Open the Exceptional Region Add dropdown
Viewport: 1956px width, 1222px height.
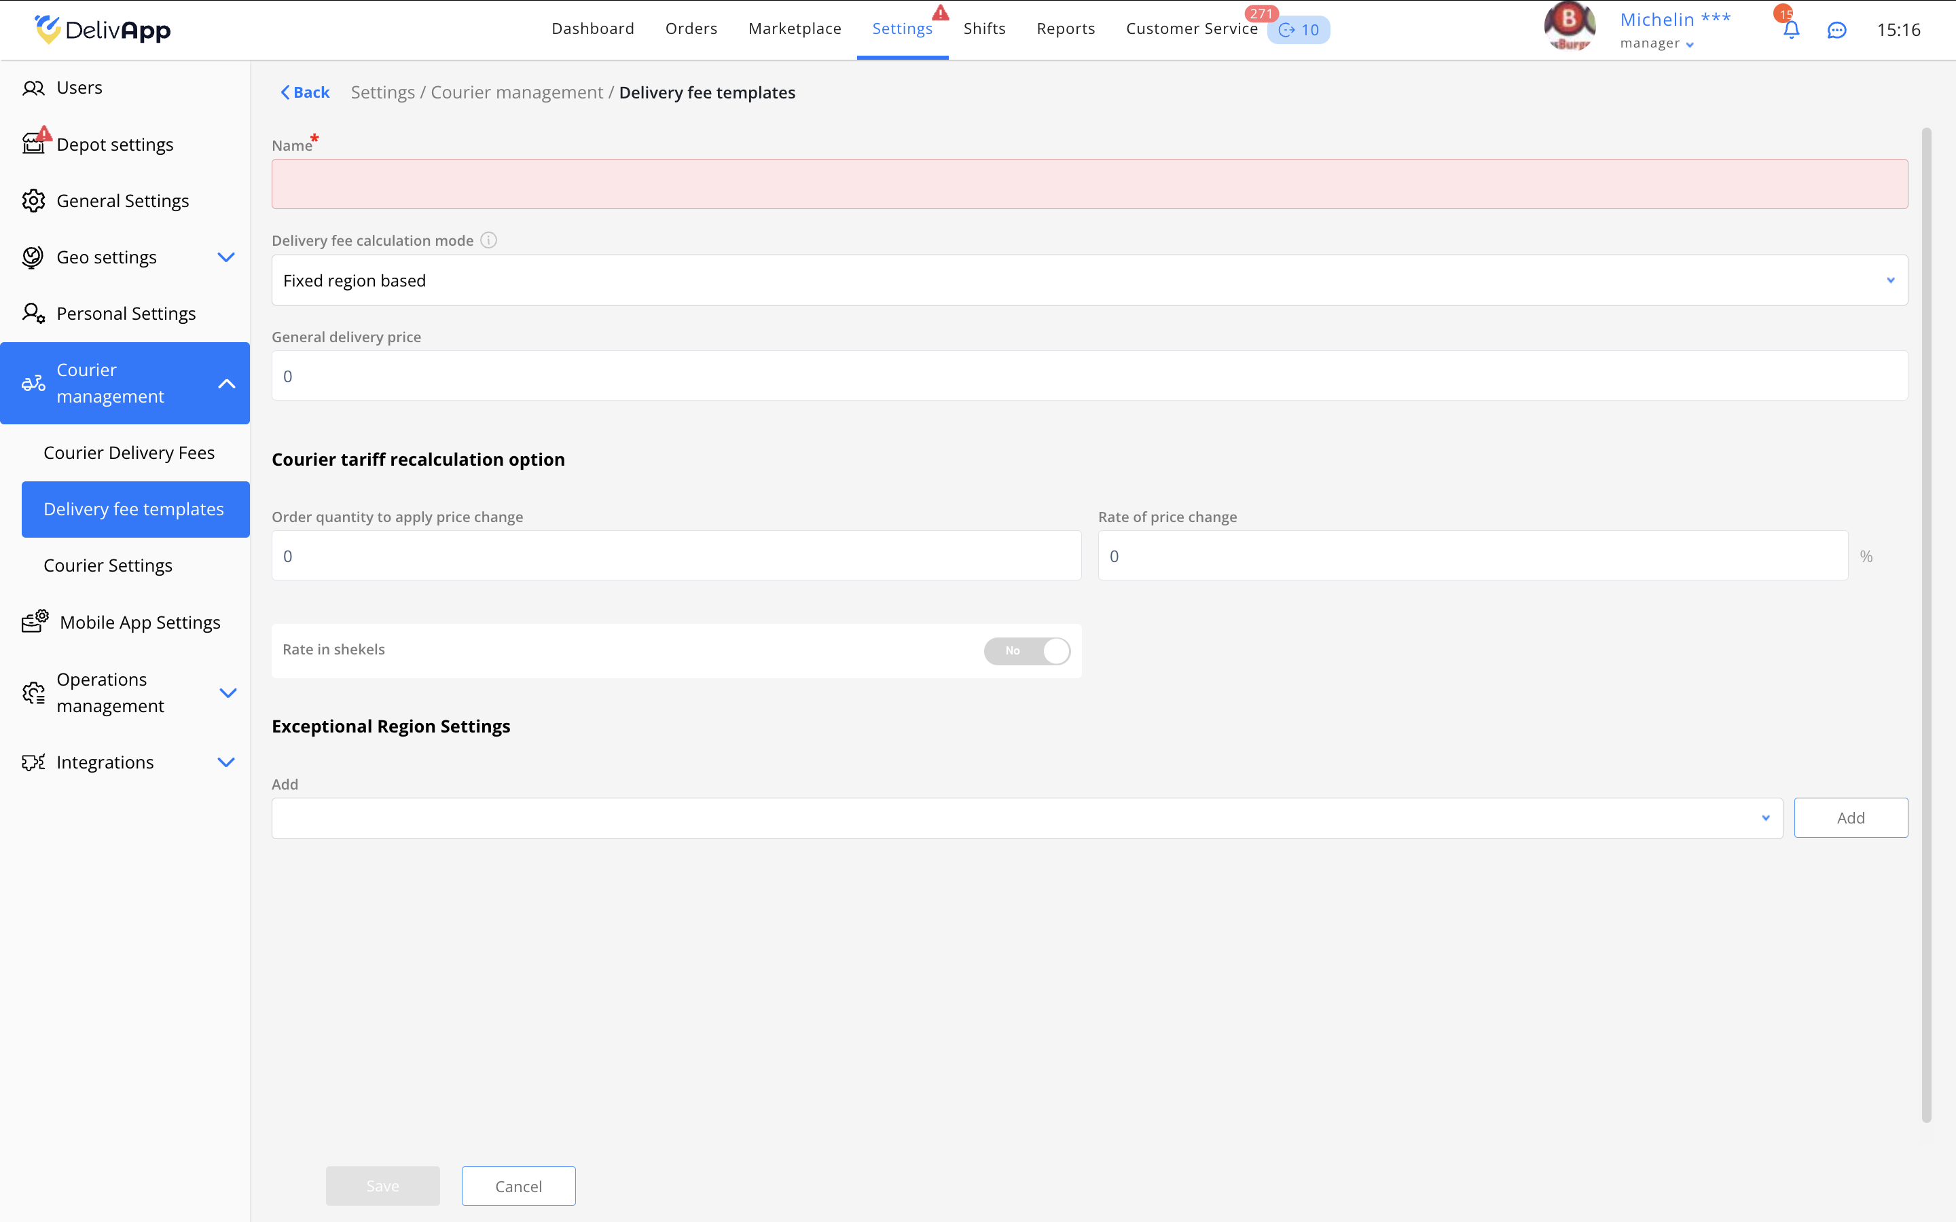click(1026, 818)
